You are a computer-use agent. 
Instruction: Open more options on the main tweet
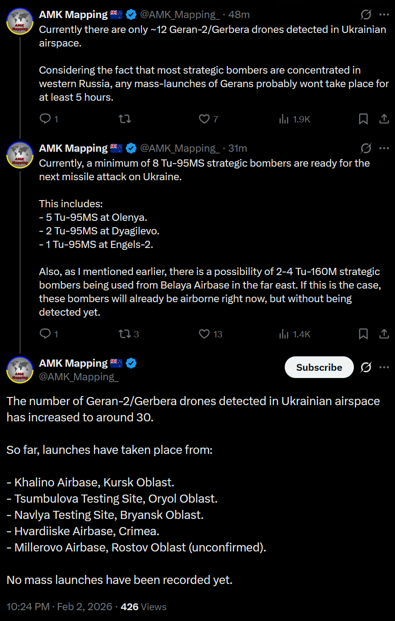(x=384, y=367)
